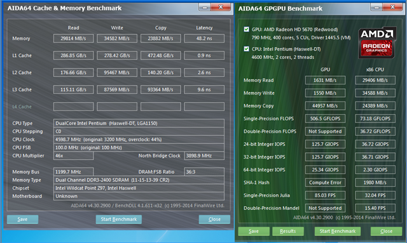Start Benchmark in Cache & Memory window
Viewport: 407px width, 243px height.
(119, 219)
